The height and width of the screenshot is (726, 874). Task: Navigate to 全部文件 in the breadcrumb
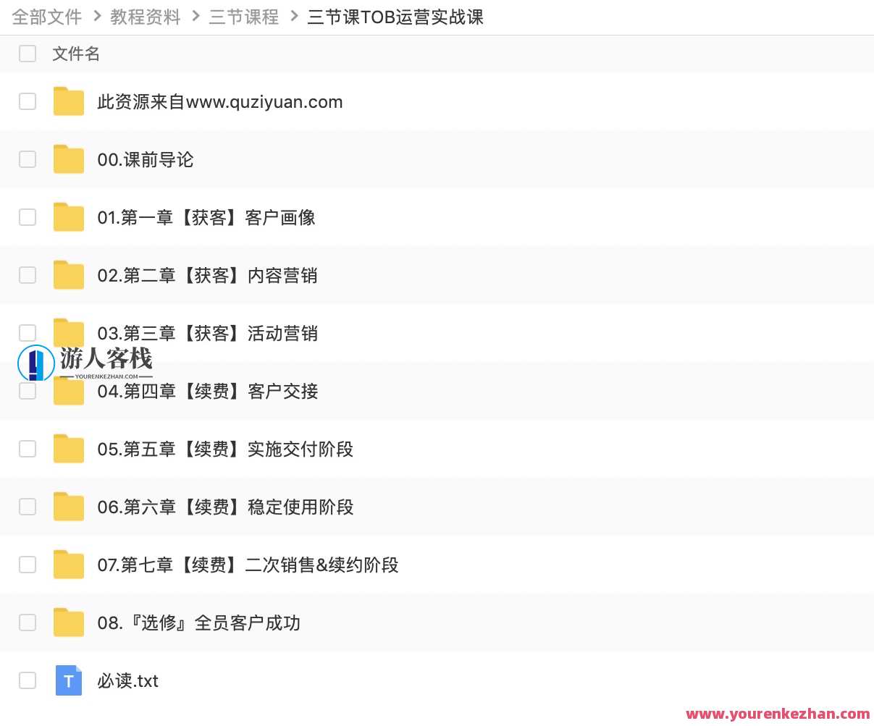click(46, 17)
